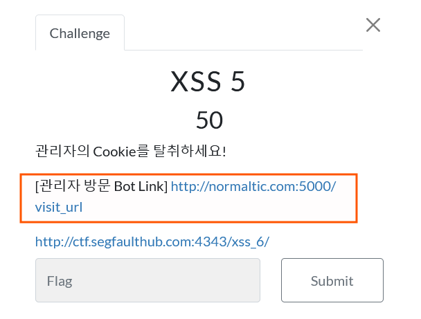Image resolution: width=421 pixels, height=319 pixels.
Task: Dismiss the modal using the top-right cross
Action: [373, 25]
